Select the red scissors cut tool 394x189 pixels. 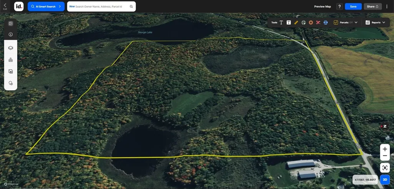click(x=318, y=22)
